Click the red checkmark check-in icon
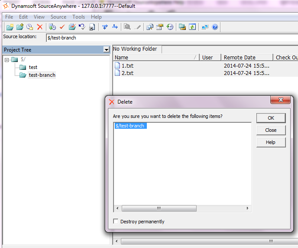The height and width of the screenshot is (248, 298). coord(62,27)
